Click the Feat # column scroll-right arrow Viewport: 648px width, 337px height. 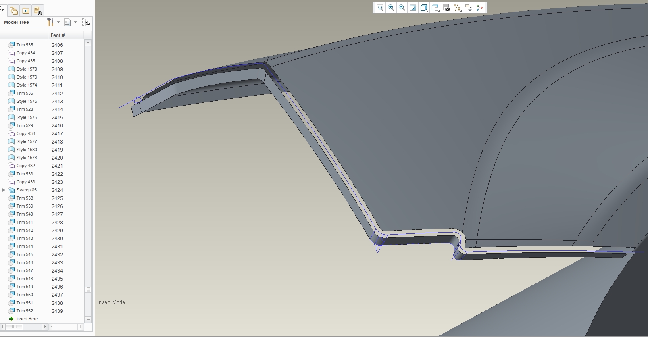click(81, 327)
